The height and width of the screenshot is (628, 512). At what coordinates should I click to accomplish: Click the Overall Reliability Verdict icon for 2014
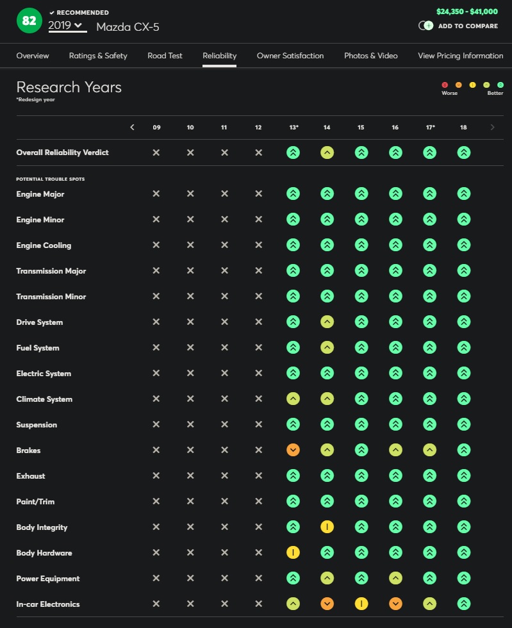click(327, 153)
